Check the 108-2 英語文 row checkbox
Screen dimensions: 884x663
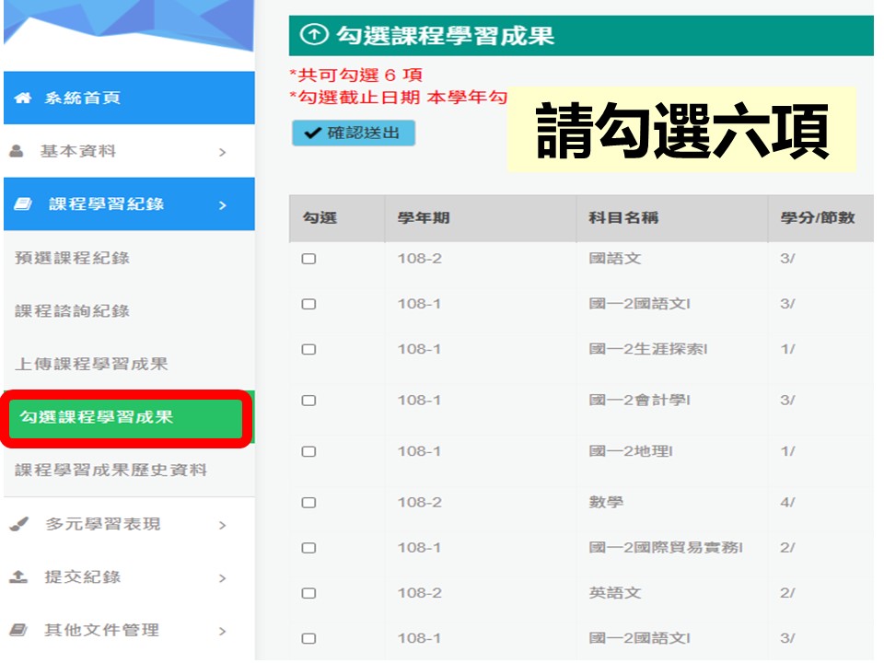point(308,593)
